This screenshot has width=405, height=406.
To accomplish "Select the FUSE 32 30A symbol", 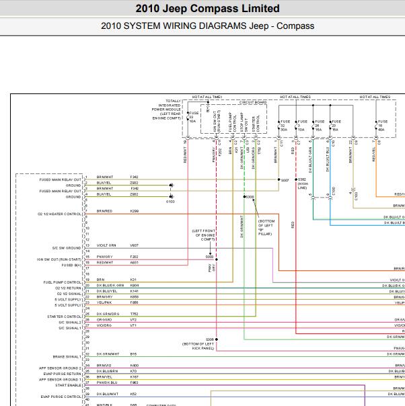I will click(285, 125).
